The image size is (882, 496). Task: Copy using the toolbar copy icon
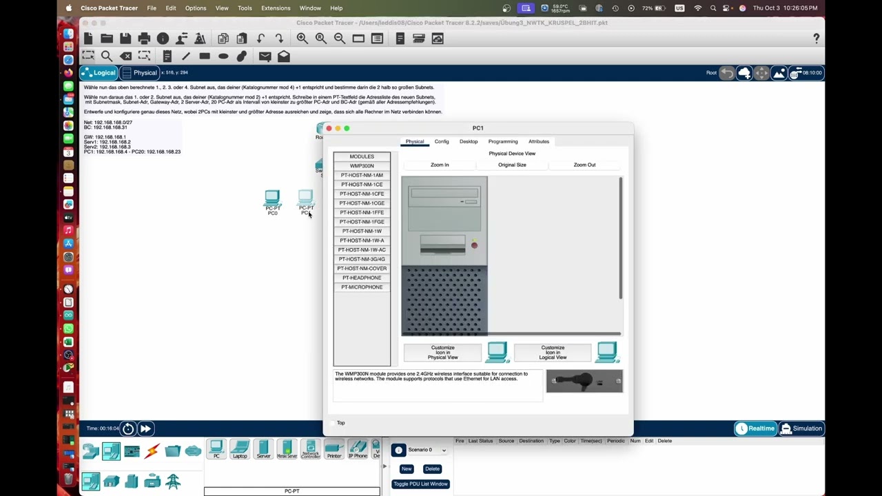(223, 39)
